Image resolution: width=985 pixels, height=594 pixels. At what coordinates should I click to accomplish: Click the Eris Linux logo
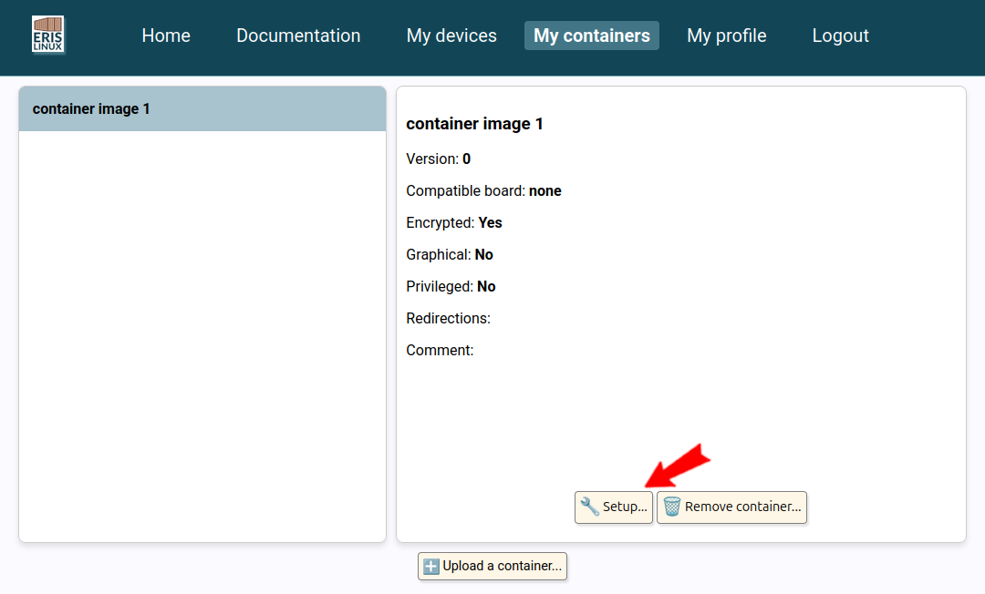47,35
